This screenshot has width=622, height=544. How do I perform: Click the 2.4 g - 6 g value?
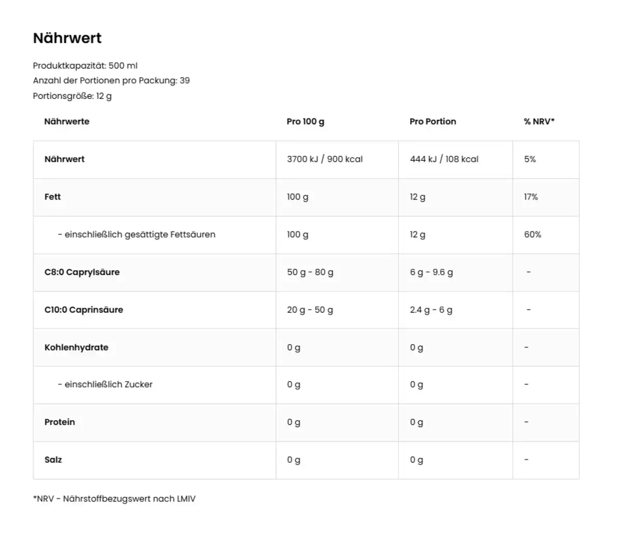click(431, 310)
